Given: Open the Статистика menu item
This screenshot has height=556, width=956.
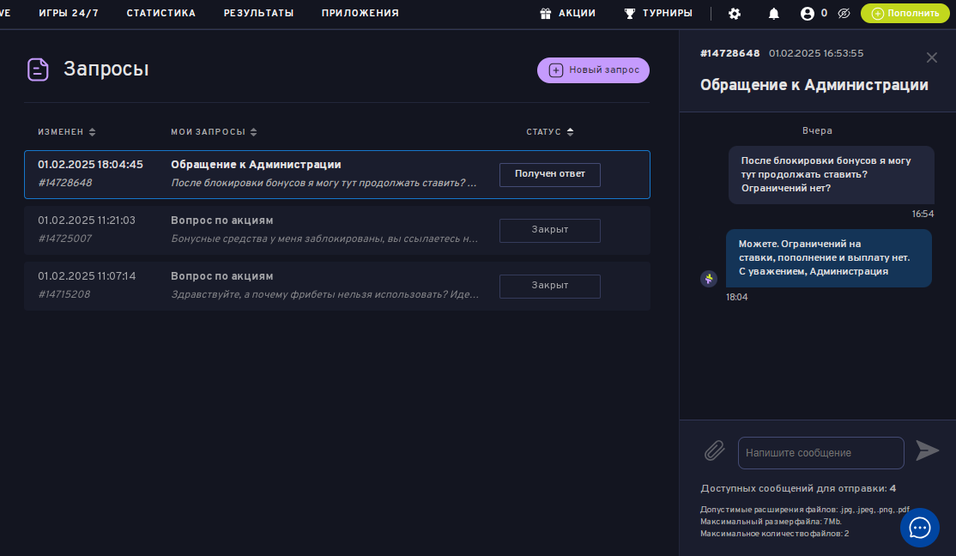Looking at the screenshot, I should [x=160, y=14].
